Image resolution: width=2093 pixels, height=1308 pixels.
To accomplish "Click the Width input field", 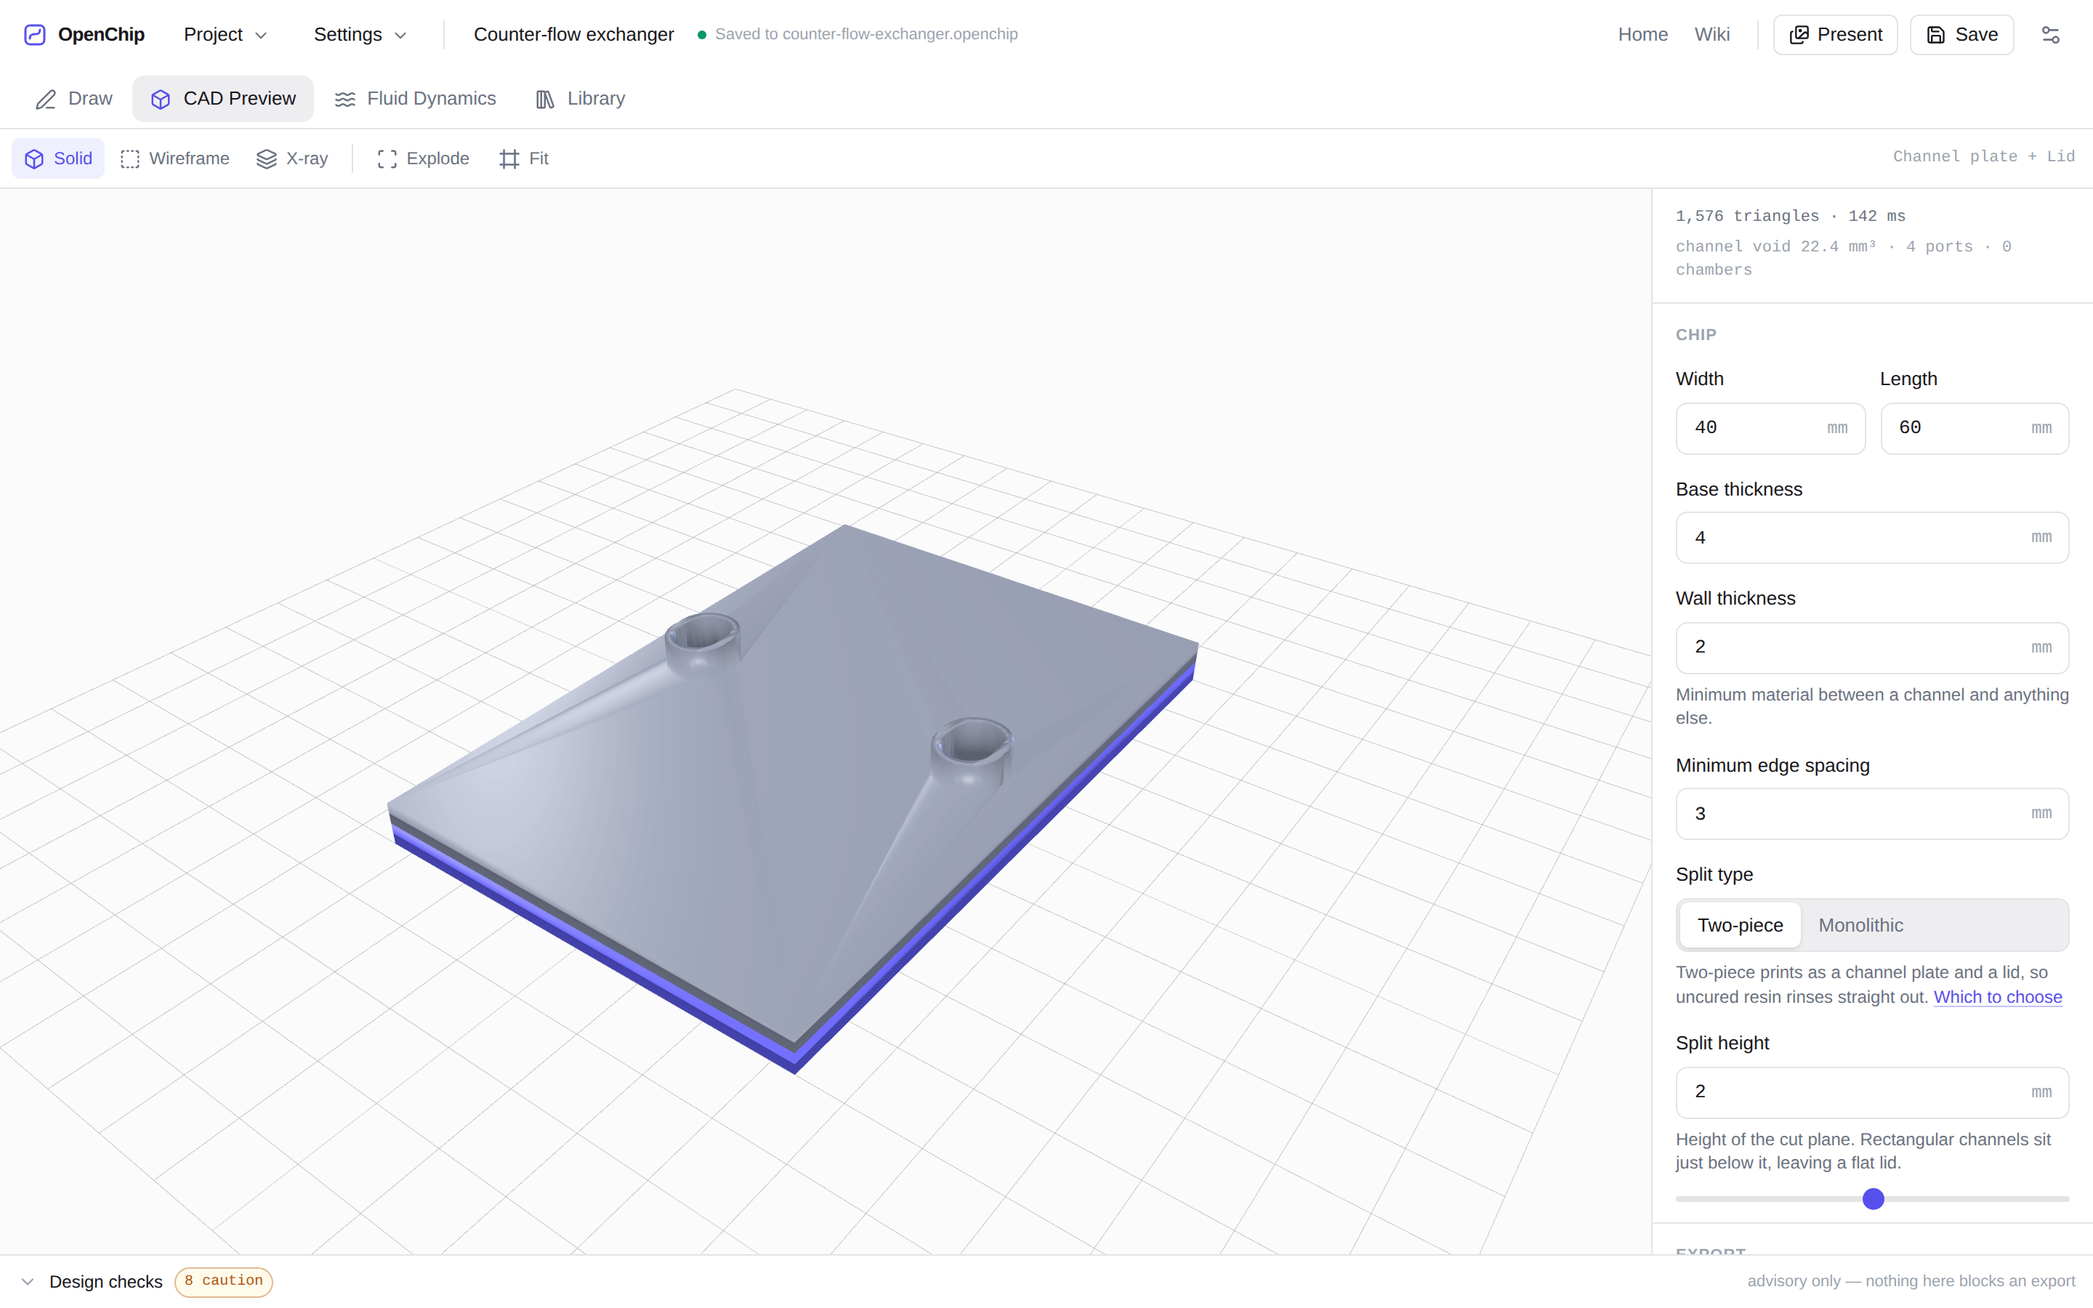I will pyautogui.click(x=1770, y=428).
